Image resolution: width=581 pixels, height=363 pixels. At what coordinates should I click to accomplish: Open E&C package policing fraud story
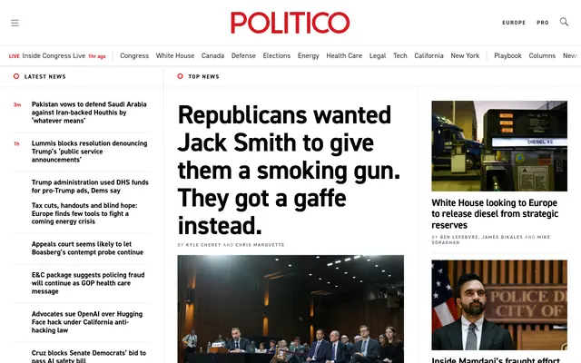coord(88,283)
